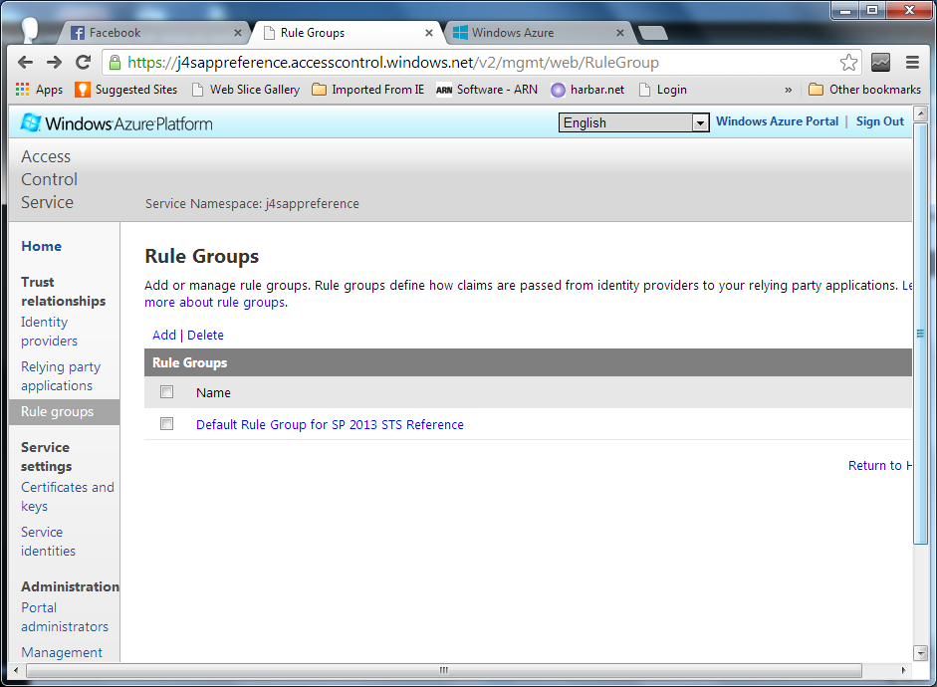Screen dimensions: 937x687
Task: Open Windows Azure Portal link
Action: (x=777, y=121)
